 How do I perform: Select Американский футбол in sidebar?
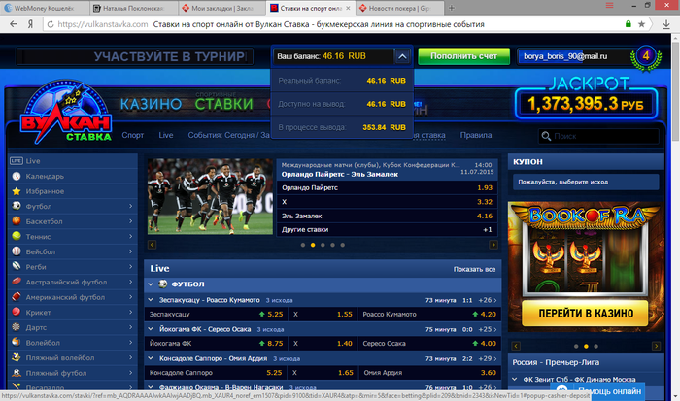tap(73, 297)
